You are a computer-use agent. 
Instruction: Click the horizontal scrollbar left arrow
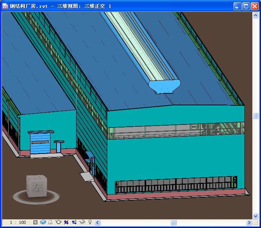point(98,222)
